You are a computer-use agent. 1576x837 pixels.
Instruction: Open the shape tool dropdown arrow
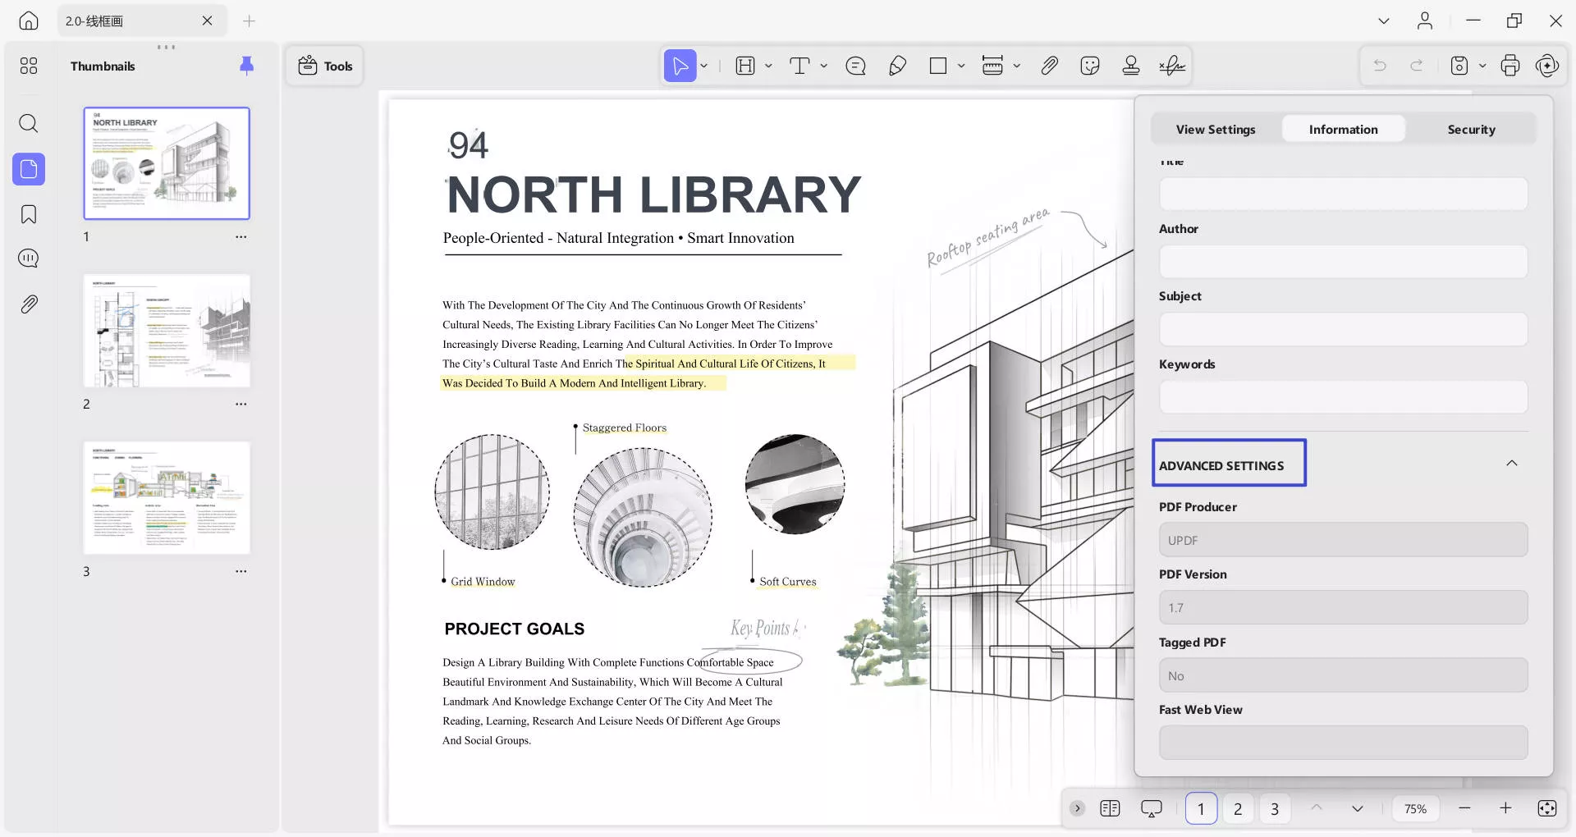961,66
